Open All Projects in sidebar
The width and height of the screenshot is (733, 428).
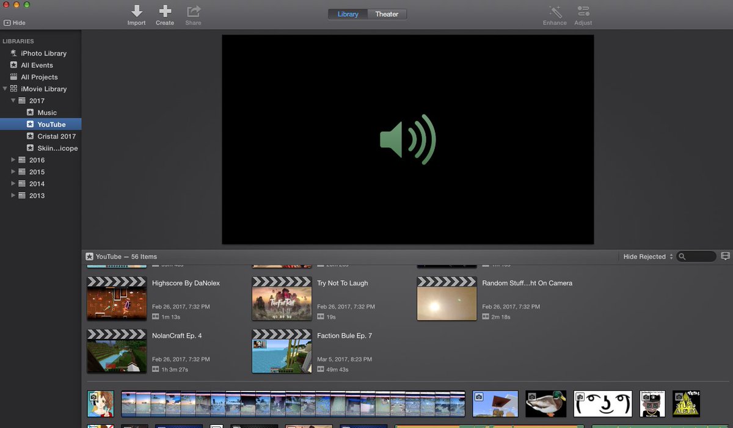click(40, 77)
